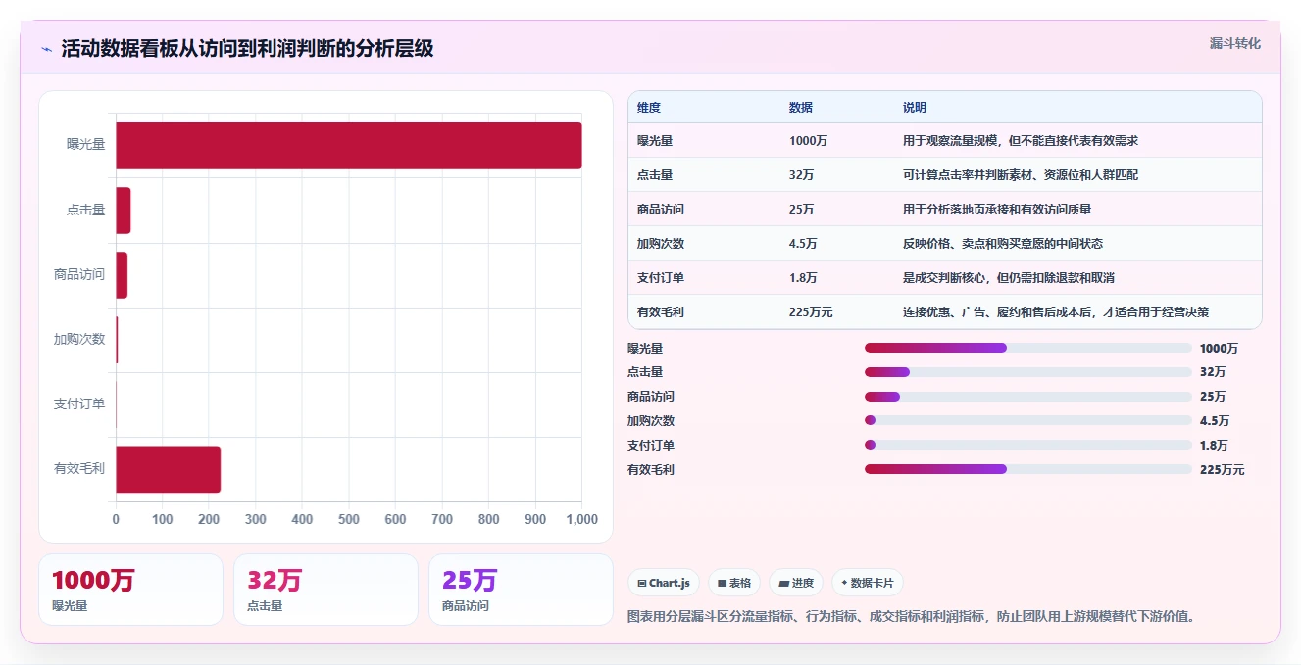The height and width of the screenshot is (665, 1301).
Task: Open the 25万 商品访问 stat card
Action: pyautogui.click(x=521, y=590)
